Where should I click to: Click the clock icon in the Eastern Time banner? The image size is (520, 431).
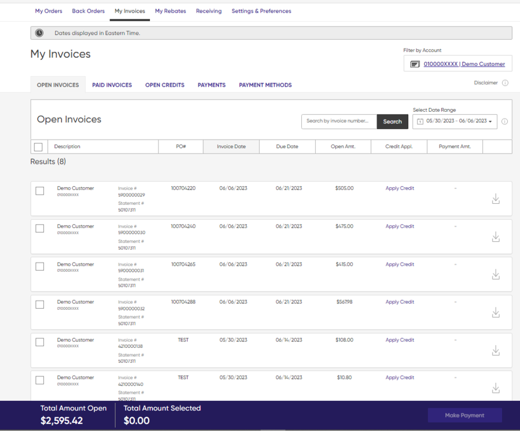pos(39,33)
